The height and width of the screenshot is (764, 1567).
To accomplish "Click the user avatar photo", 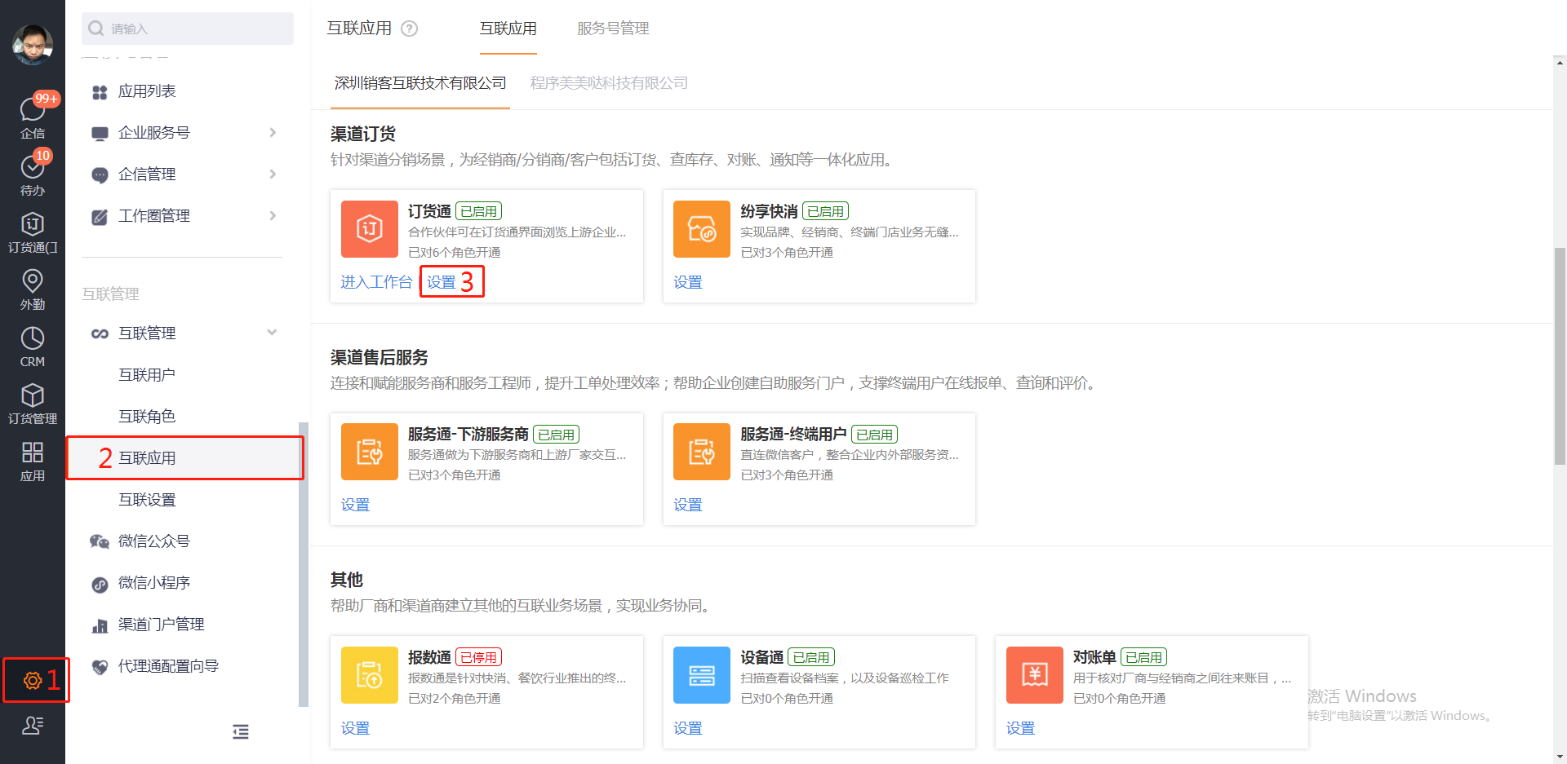I will tap(33, 44).
